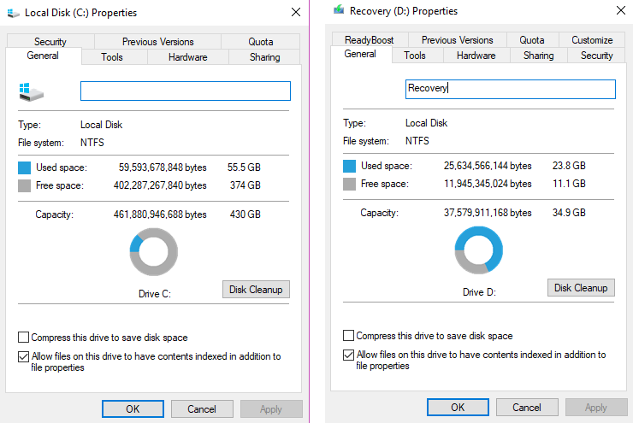Click the Drive C: label under the chart
The image size is (633, 423).
click(155, 294)
